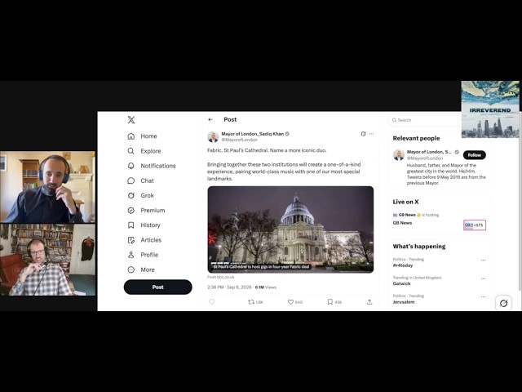522x392 pixels.
Task: Select Notifications label in navigation menu
Action: pos(157,166)
